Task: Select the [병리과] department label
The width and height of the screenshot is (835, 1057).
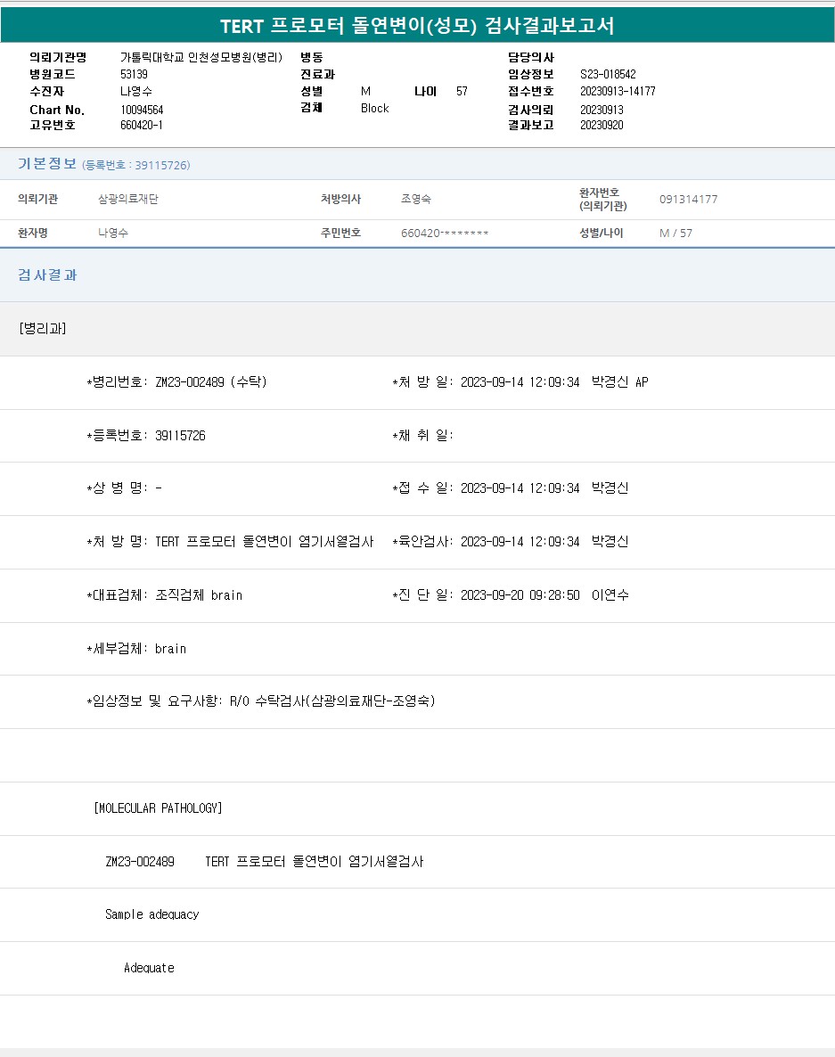Action: (x=43, y=328)
